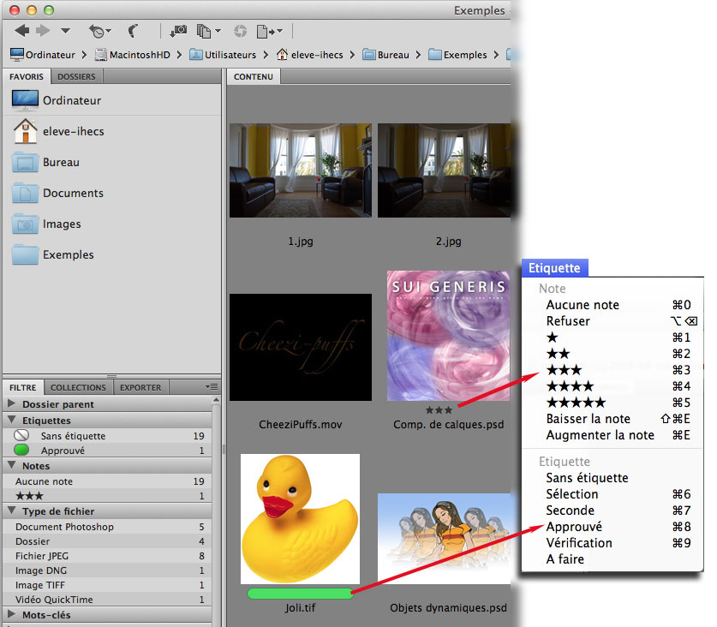
Task: Select the Joli.tif duck thumbnail
Action: (x=300, y=518)
